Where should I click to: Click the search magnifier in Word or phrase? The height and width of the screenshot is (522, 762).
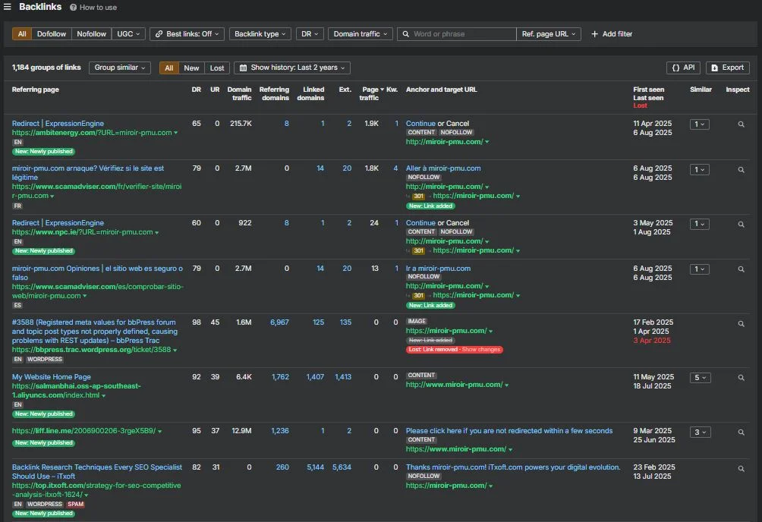coord(406,34)
